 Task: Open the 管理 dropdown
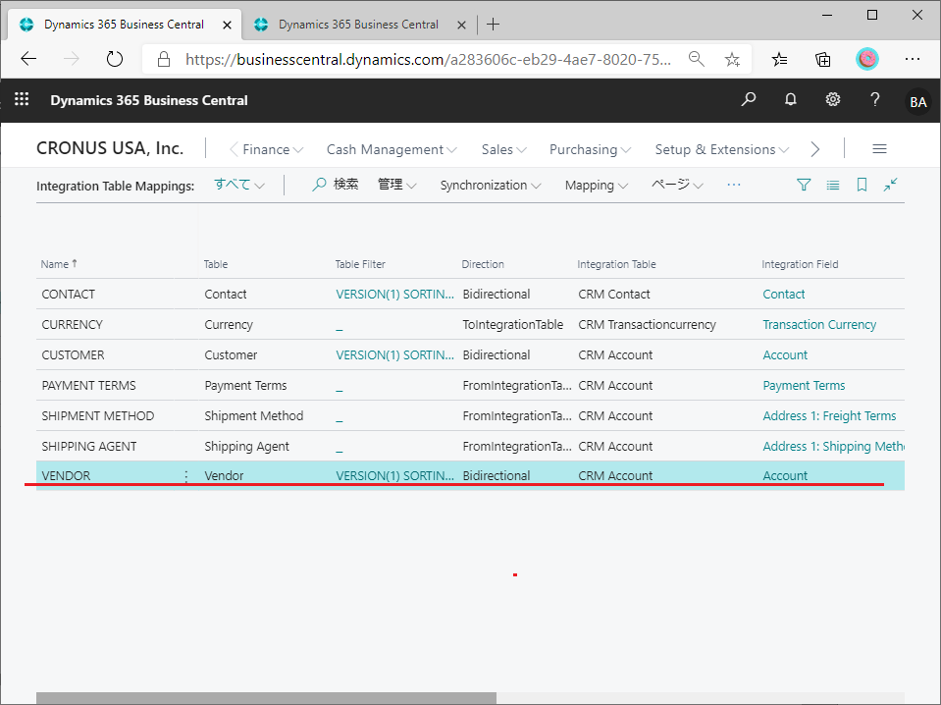pyautogui.click(x=396, y=185)
